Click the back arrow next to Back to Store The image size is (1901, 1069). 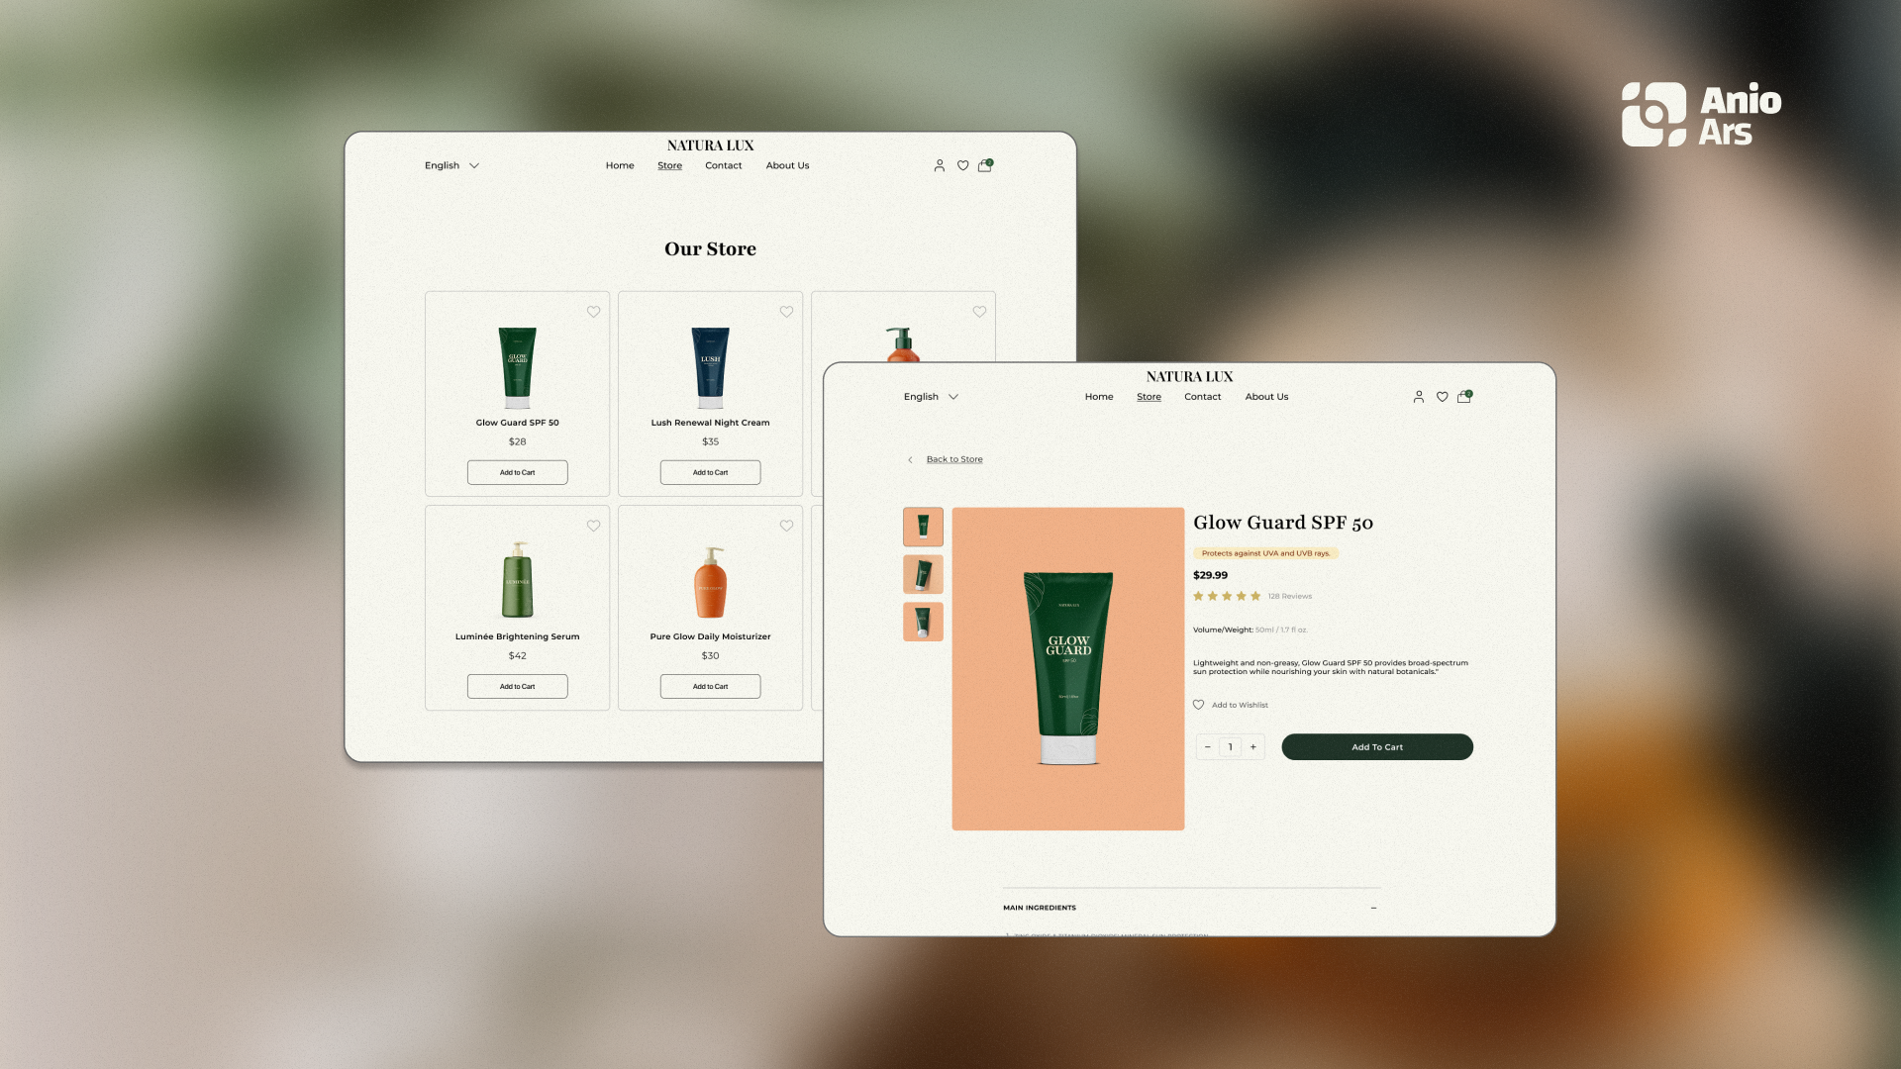(910, 459)
